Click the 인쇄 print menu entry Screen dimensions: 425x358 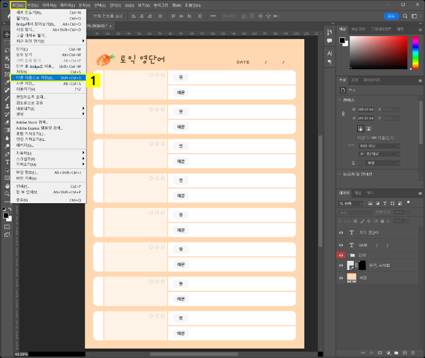click(x=23, y=186)
